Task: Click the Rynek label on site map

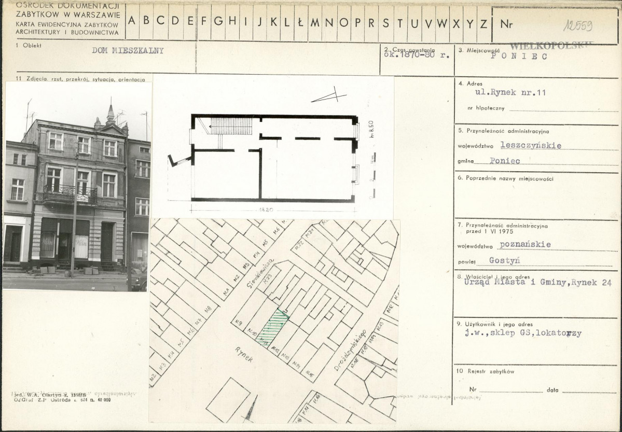Action: (244, 354)
